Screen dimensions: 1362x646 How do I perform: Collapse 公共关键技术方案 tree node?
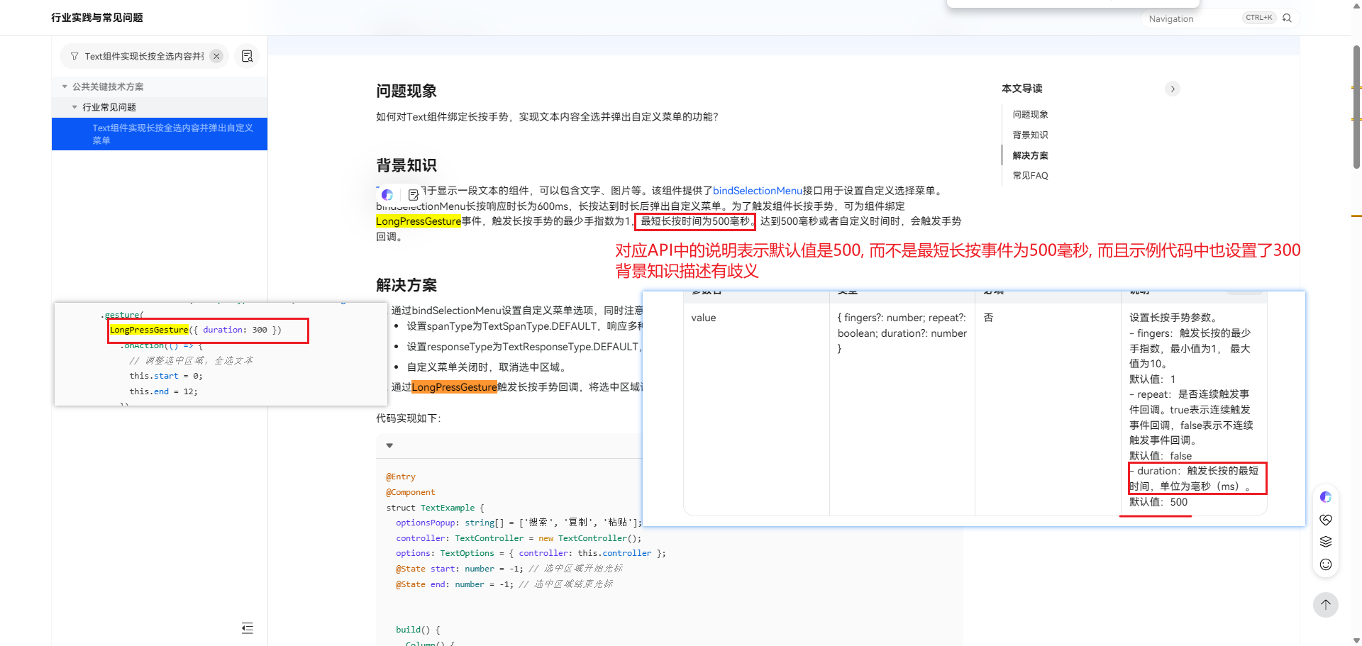click(65, 87)
